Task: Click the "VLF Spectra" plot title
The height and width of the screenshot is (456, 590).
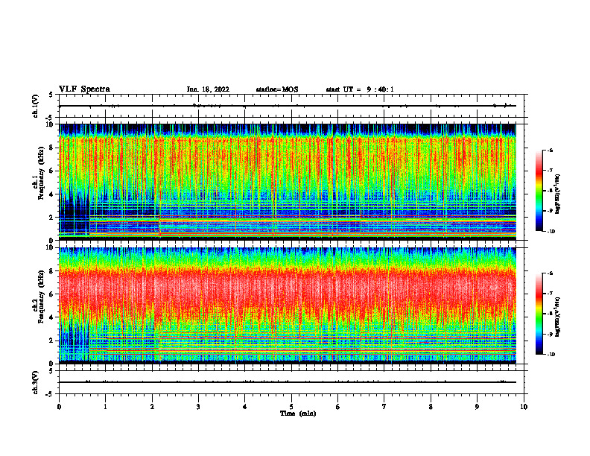Action: tap(84, 89)
